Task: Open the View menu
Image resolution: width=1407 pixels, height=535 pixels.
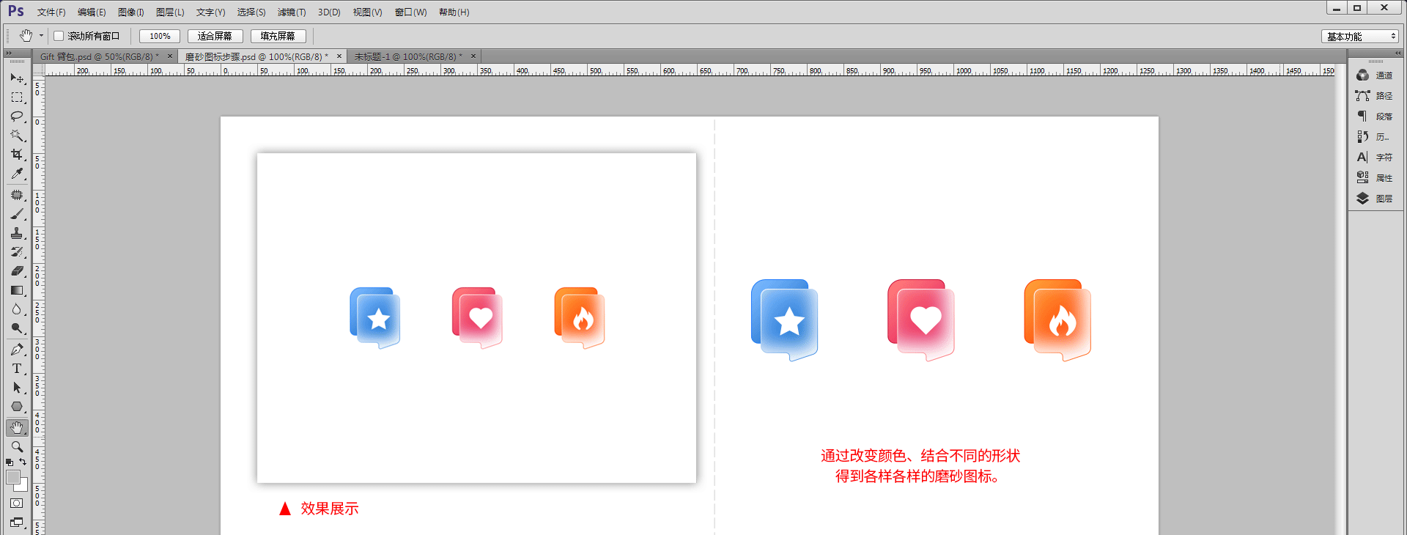Action: tap(367, 12)
